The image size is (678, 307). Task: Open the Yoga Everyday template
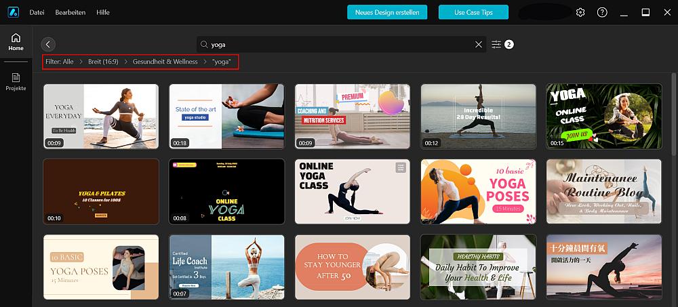101,117
